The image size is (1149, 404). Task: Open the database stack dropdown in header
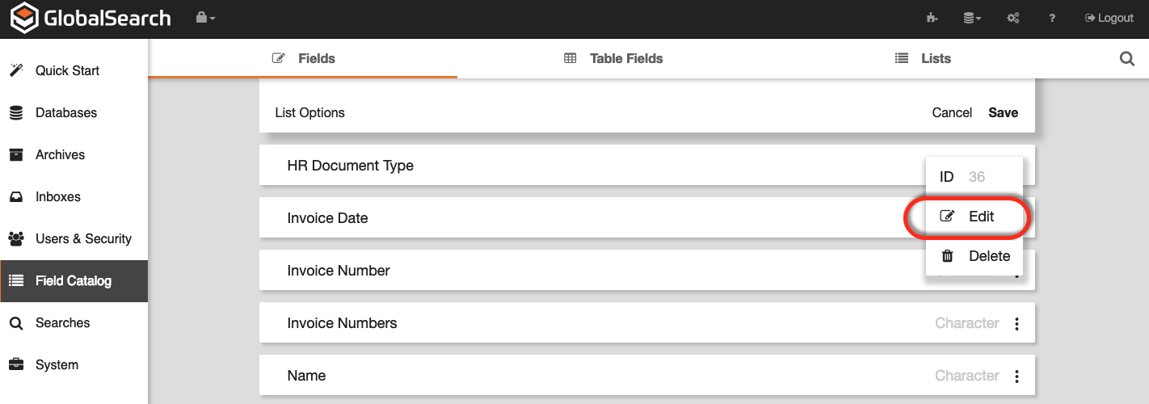click(972, 19)
